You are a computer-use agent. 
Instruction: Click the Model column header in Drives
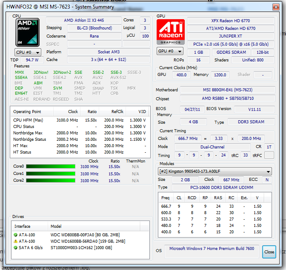click(x=94, y=226)
